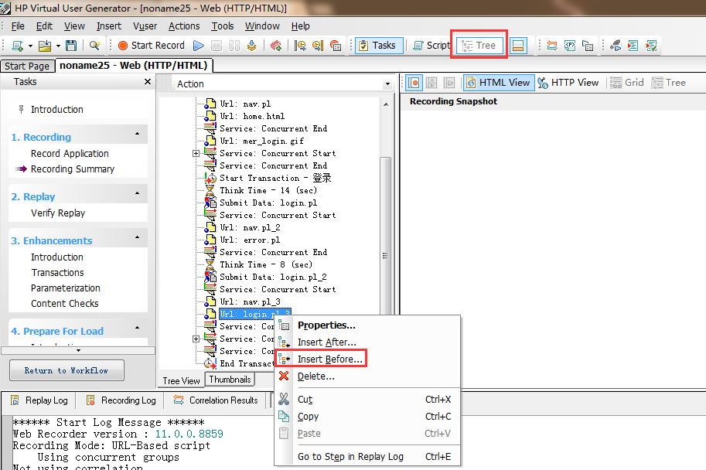Open the Correlation Results tab
The height and width of the screenshot is (470, 706).
tap(216, 400)
